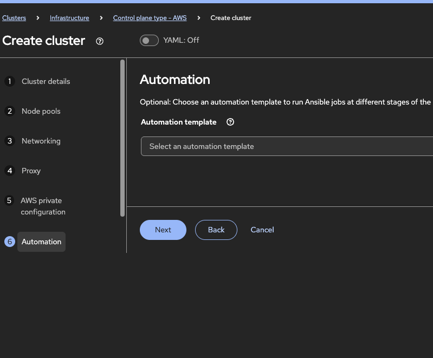This screenshot has height=358, width=433.
Task: Click step 4 number badge
Action: (9, 171)
